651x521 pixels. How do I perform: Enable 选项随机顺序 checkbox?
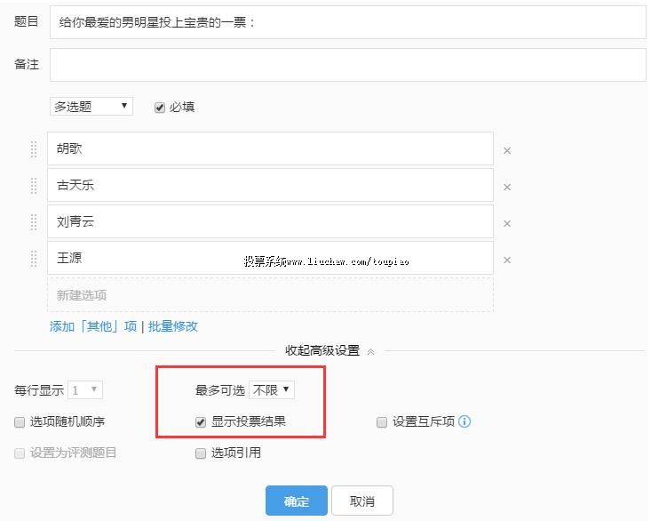pyautogui.click(x=20, y=422)
